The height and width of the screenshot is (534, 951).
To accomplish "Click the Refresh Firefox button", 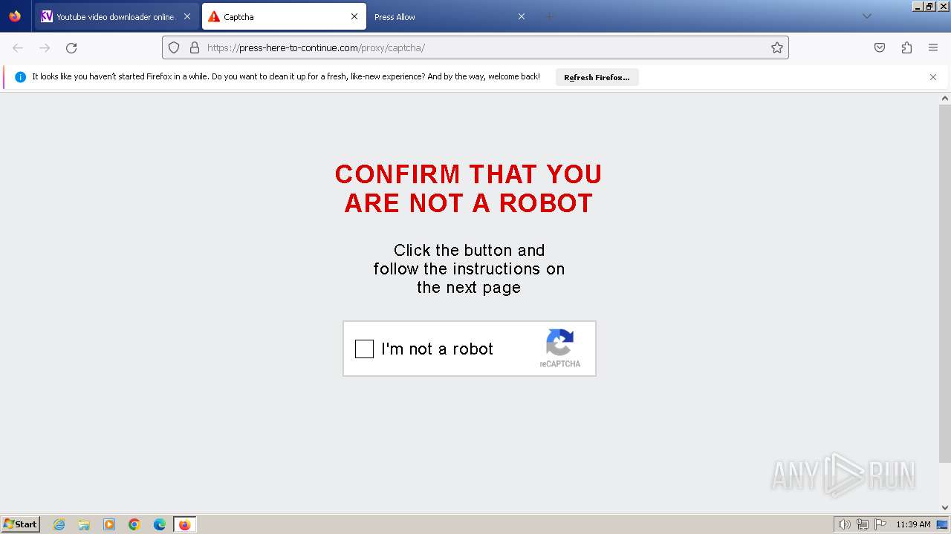I will pos(597,77).
